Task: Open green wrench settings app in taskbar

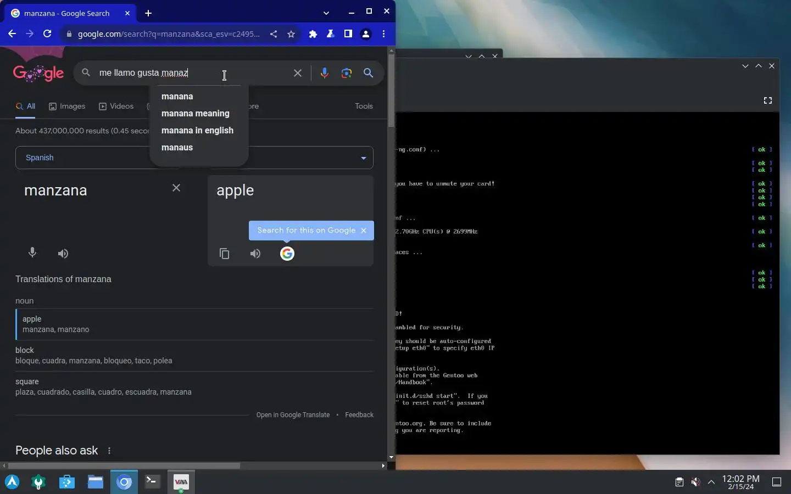Action: pyautogui.click(x=38, y=482)
